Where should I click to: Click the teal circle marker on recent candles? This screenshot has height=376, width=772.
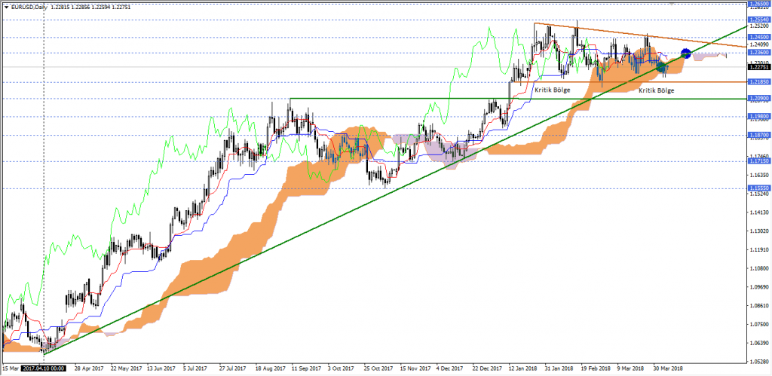(x=662, y=67)
